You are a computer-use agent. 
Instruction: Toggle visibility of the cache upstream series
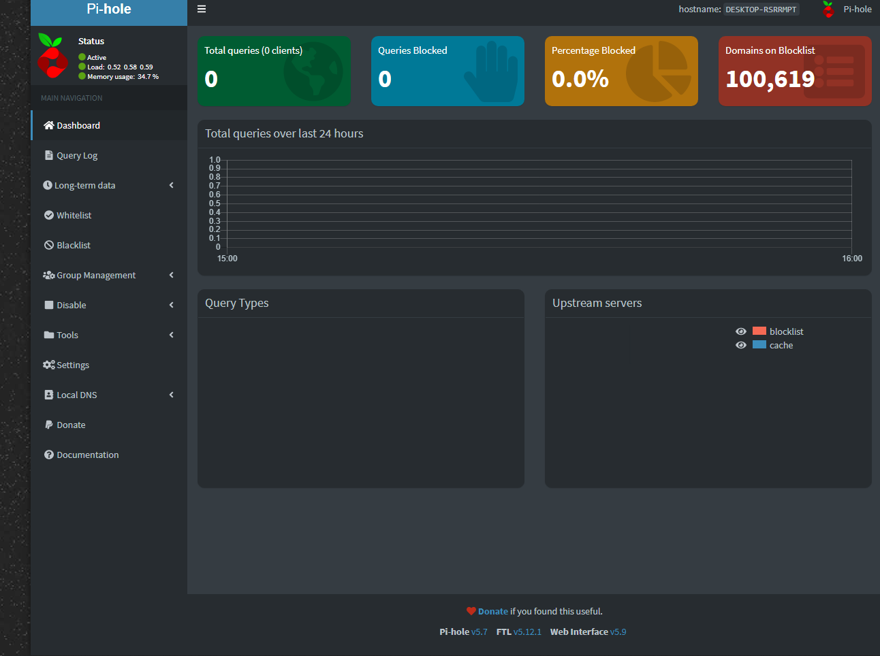(x=741, y=345)
